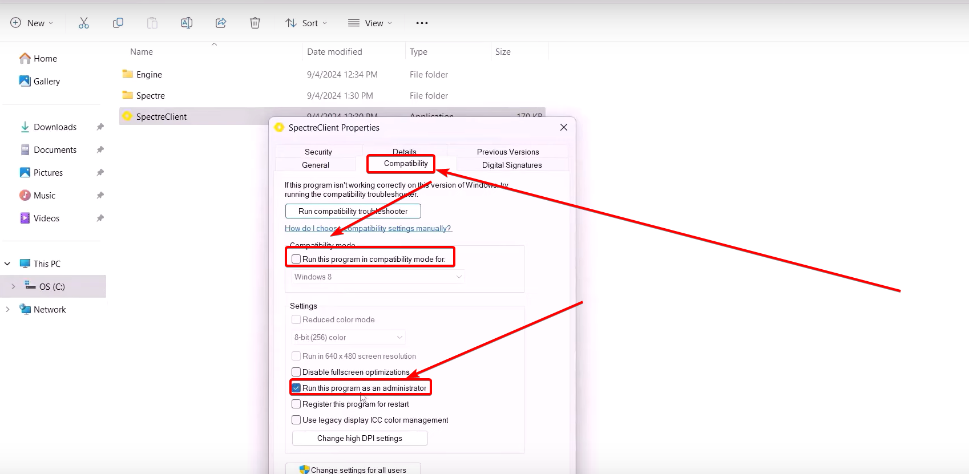Click the Share icon in toolbar
Image resolution: width=969 pixels, height=474 pixels.
pos(221,23)
